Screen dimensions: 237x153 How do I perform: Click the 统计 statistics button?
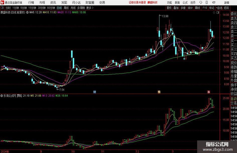(x=190, y=8)
